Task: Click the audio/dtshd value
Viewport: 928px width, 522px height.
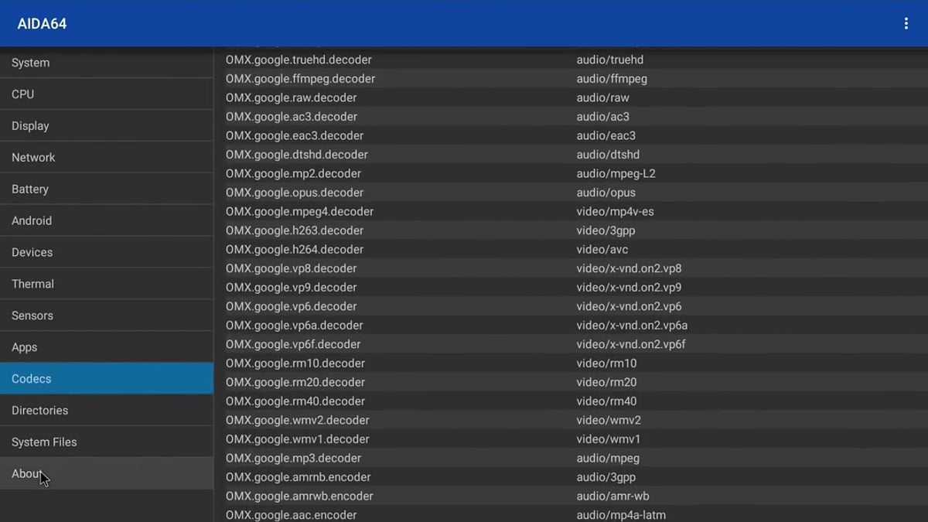Action: click(x=608, y=155)
